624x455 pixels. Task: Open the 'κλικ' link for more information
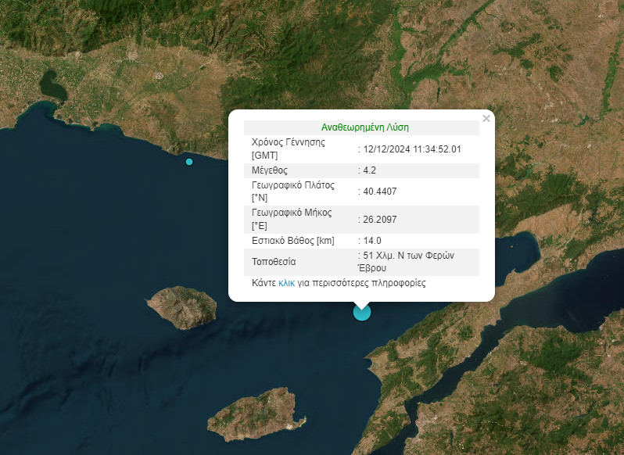tap(286, 283)
